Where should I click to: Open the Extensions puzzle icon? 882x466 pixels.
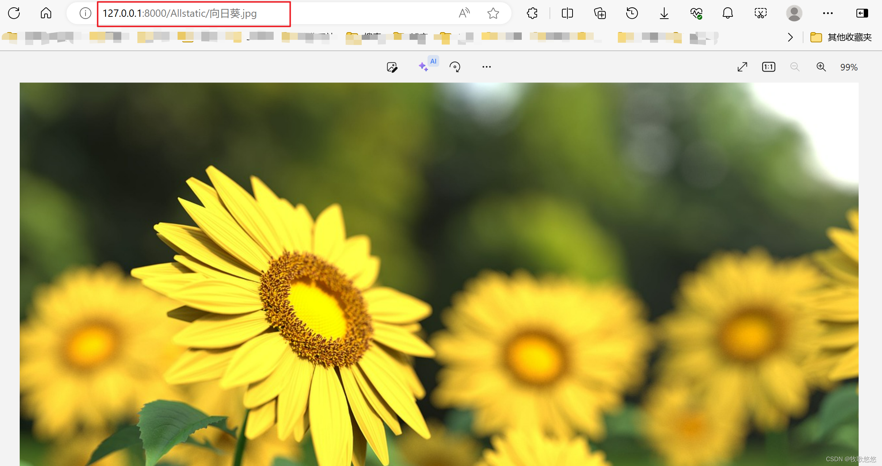[x=532, y=14]
